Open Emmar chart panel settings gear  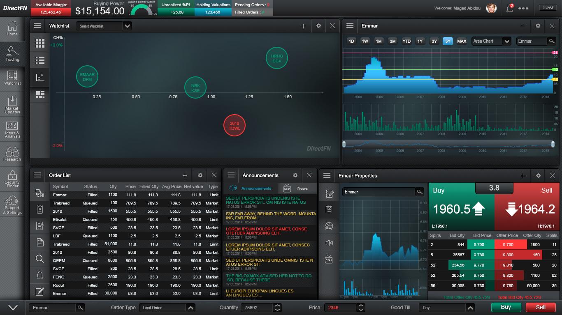(x=538, y=26)
